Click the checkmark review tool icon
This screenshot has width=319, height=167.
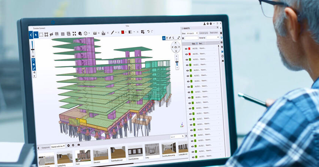click(x=143, y=32)
